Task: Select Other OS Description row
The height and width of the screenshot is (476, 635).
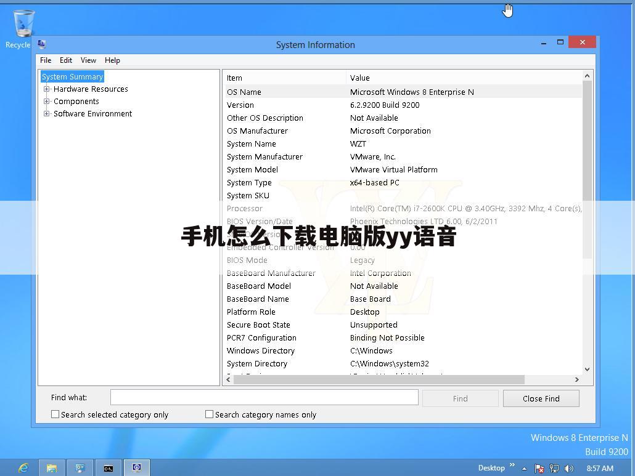Action: pyautogui.click(x=403, y=118)
